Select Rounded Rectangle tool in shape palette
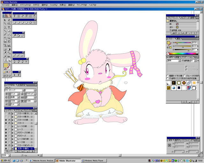Image resolution: width=204 pixels, height=163 pixels. (x=18, y=23)
